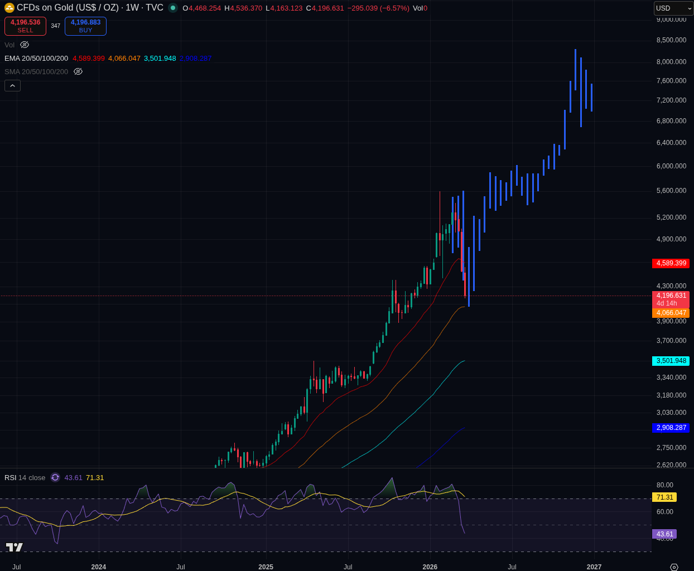Click the 2,750.000 price axis label
The height and width of the screenshot is (571, 694).
point(671,448)
